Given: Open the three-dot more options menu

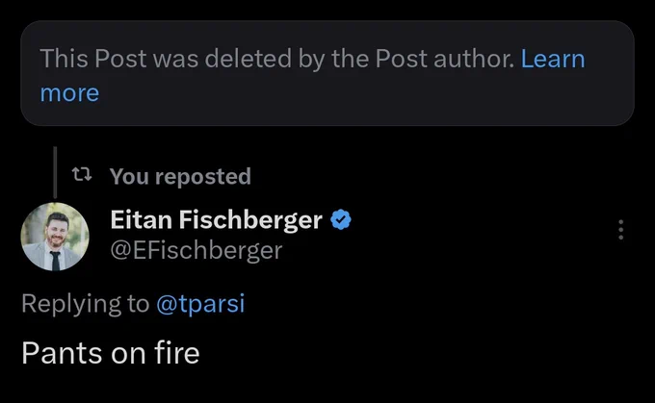Looking at the screenshot, I should pos(620,230).
